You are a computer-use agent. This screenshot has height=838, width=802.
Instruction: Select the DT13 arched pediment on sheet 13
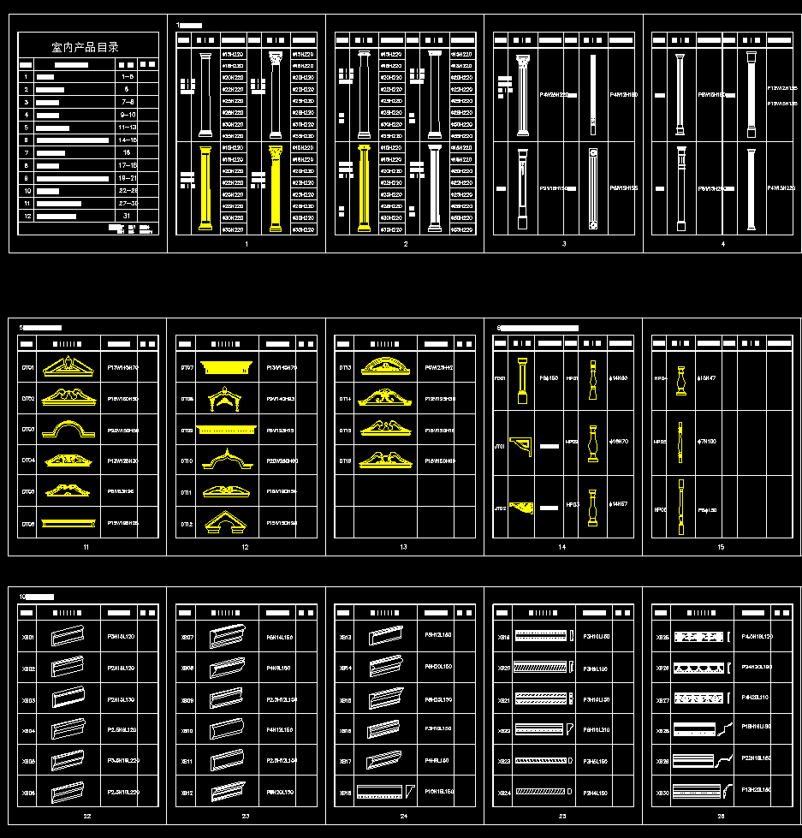pos(388,367)
